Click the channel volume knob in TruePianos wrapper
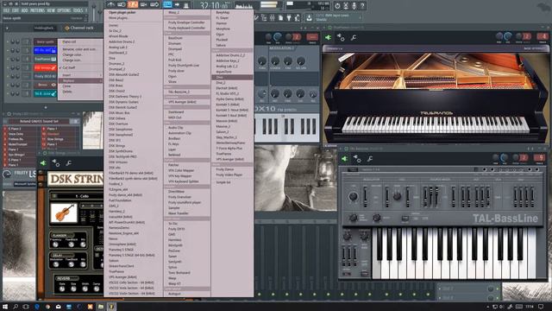Viewport: 552px width, 311px height. tap(508, 36)
